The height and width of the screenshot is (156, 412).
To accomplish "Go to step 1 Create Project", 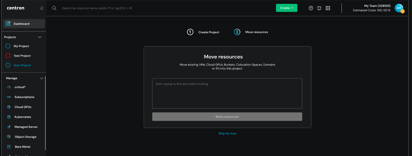I will 203,32.
